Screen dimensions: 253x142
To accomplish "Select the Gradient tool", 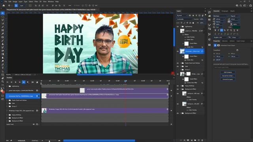I will [x=3, y=54].
